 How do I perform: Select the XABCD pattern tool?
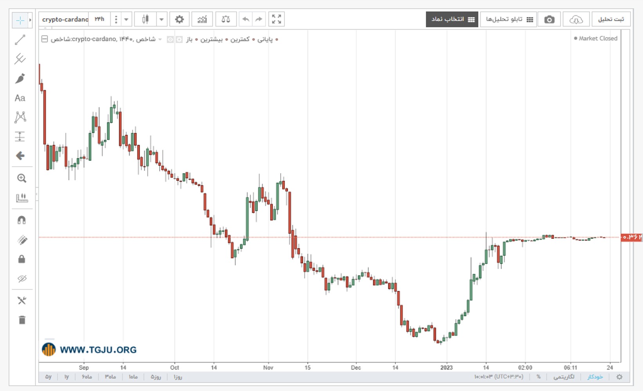click(x=20, y=117)
